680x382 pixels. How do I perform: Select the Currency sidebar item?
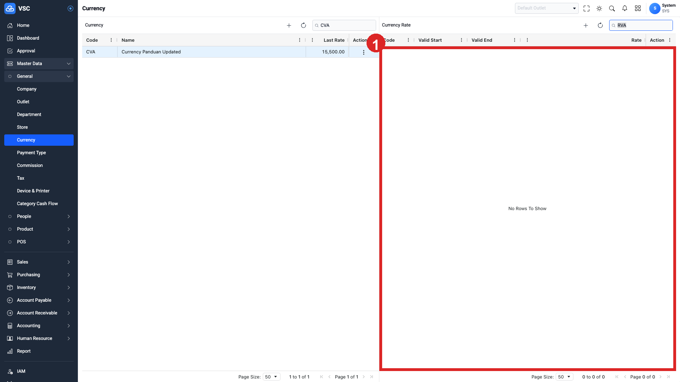[x=39, y=140]
